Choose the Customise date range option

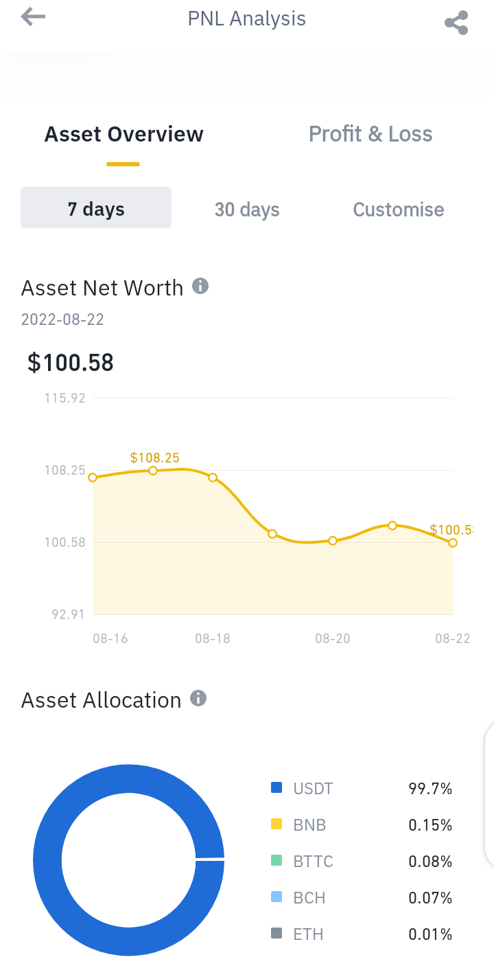[399, 210]
